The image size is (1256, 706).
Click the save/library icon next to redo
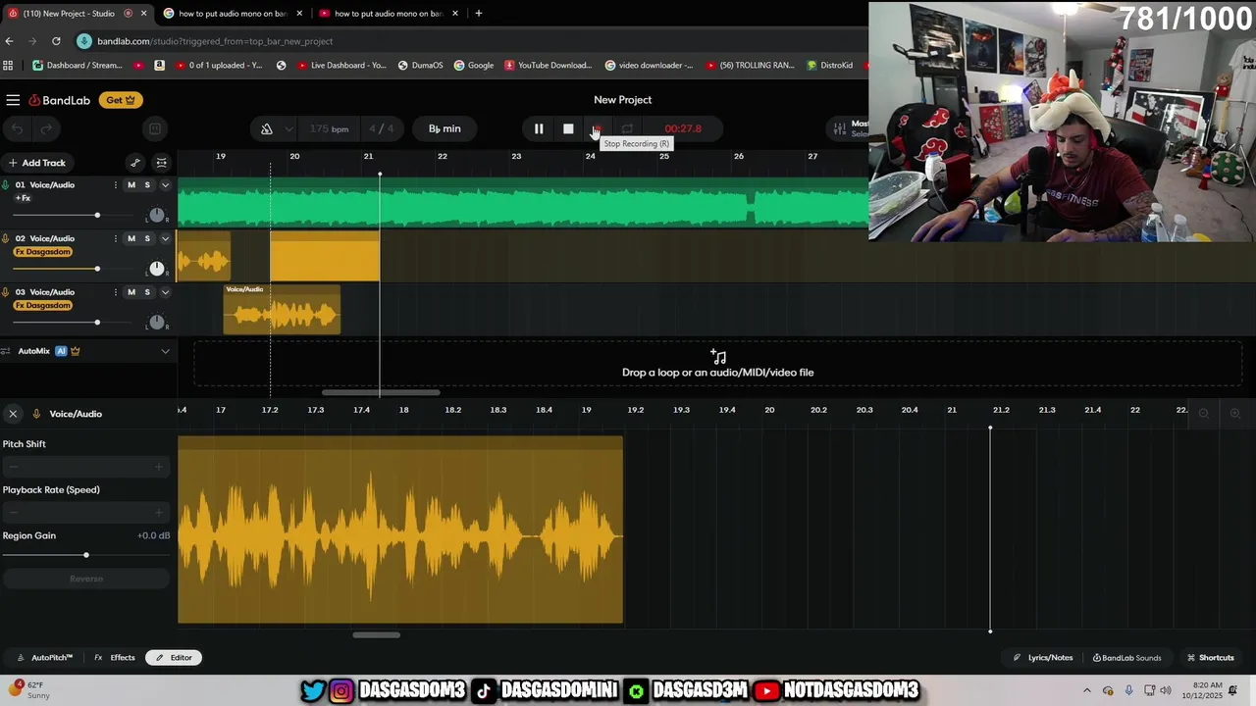click(x=154, y=128)
